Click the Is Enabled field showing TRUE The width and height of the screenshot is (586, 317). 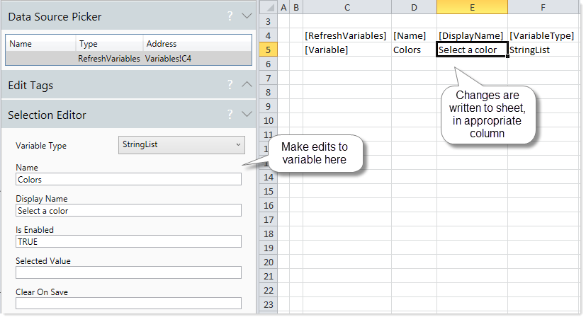128,241
